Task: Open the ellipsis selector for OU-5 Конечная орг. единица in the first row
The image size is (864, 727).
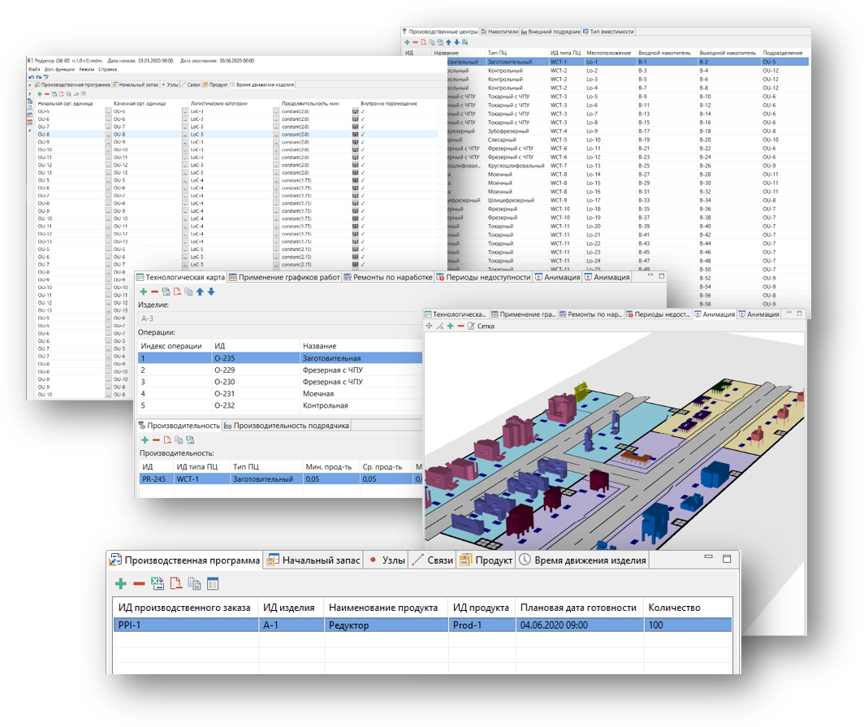Action: click(x=184, y=111)
